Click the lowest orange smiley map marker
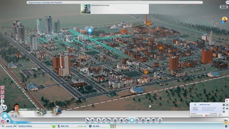 point(146,72)
